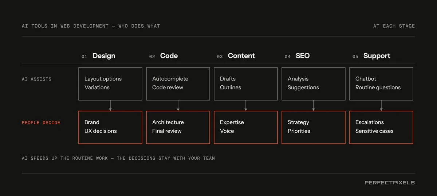Image resolution: width=437 pixels, height=196 pixels.
Task: Click 'Routine questions' text
Action: [378, 87]
